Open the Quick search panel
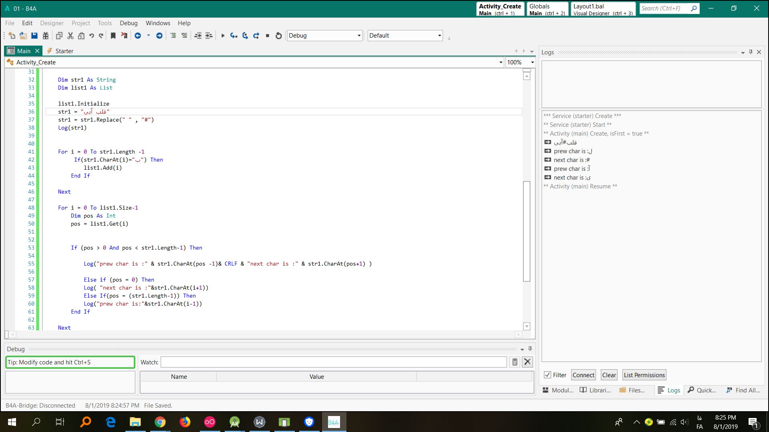This screenshot has height=432, width=769. [691, 390]
